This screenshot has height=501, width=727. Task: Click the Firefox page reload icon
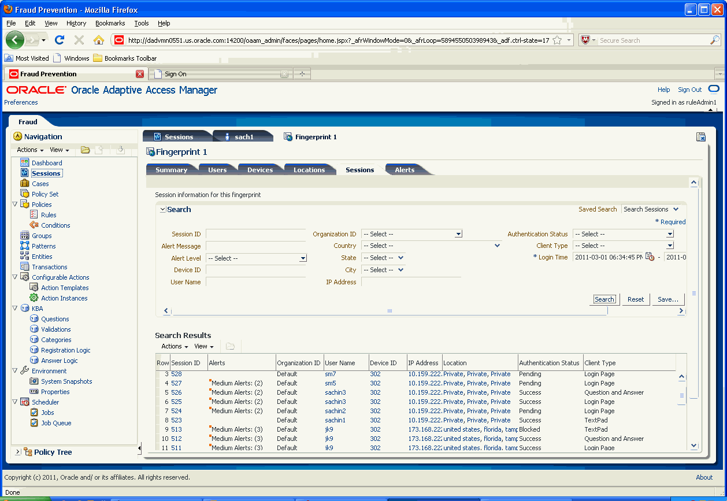(x=60, y=40)
